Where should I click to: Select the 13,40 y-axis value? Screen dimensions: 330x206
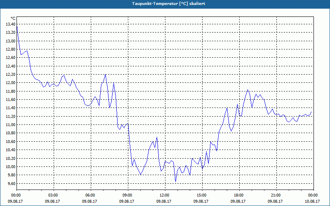tap(11, 24)
